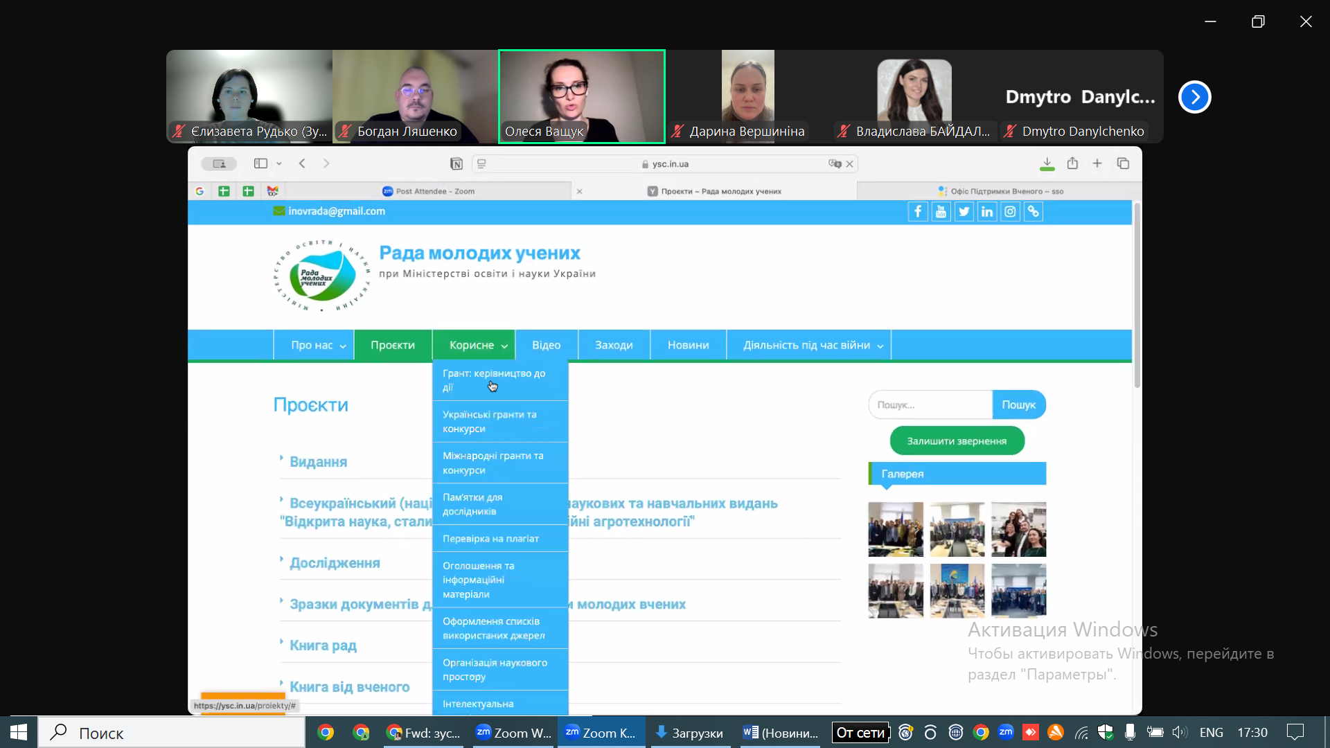Open the Windows Start menu
This screenshot has height=748, width=1330.
(19, 732)
